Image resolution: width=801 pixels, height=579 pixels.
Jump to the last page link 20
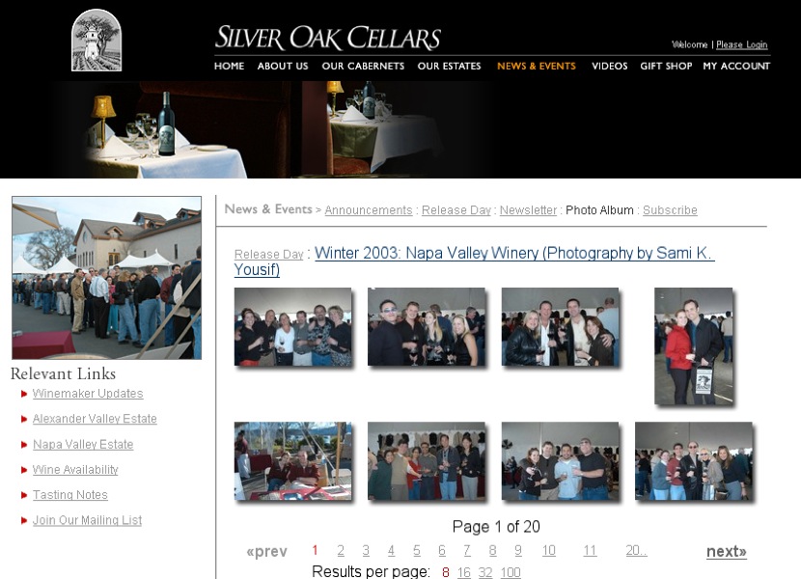tap(636, 551)
